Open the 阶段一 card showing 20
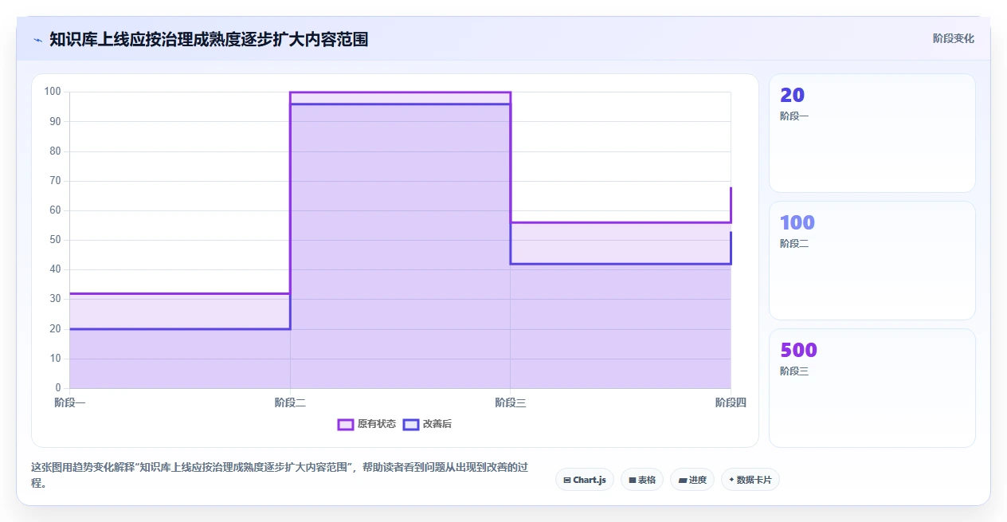 [872, 133]
